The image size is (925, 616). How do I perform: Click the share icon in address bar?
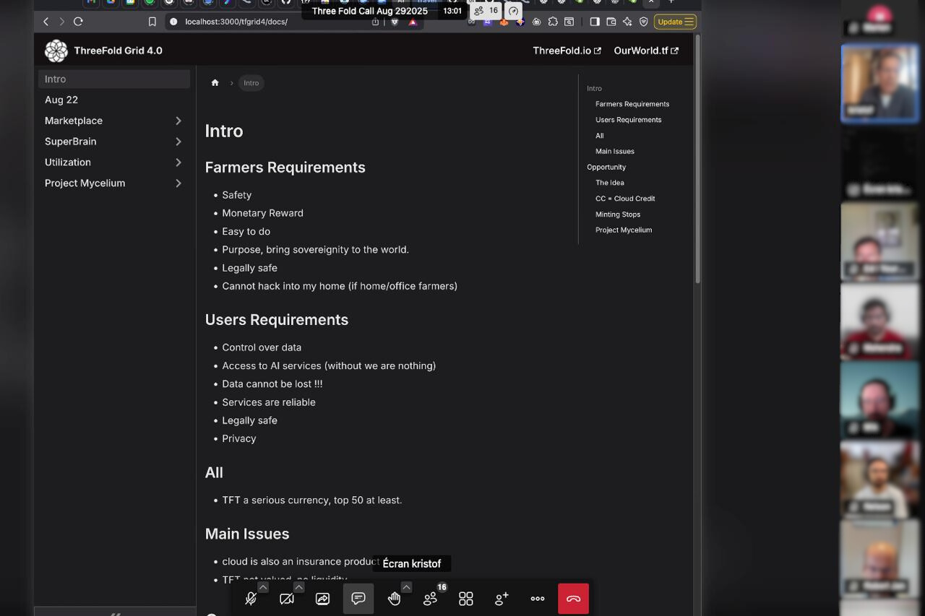click(375, 22)
